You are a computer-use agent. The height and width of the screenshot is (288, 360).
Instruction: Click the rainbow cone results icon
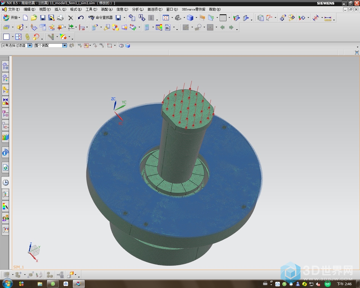pos(63,37)
